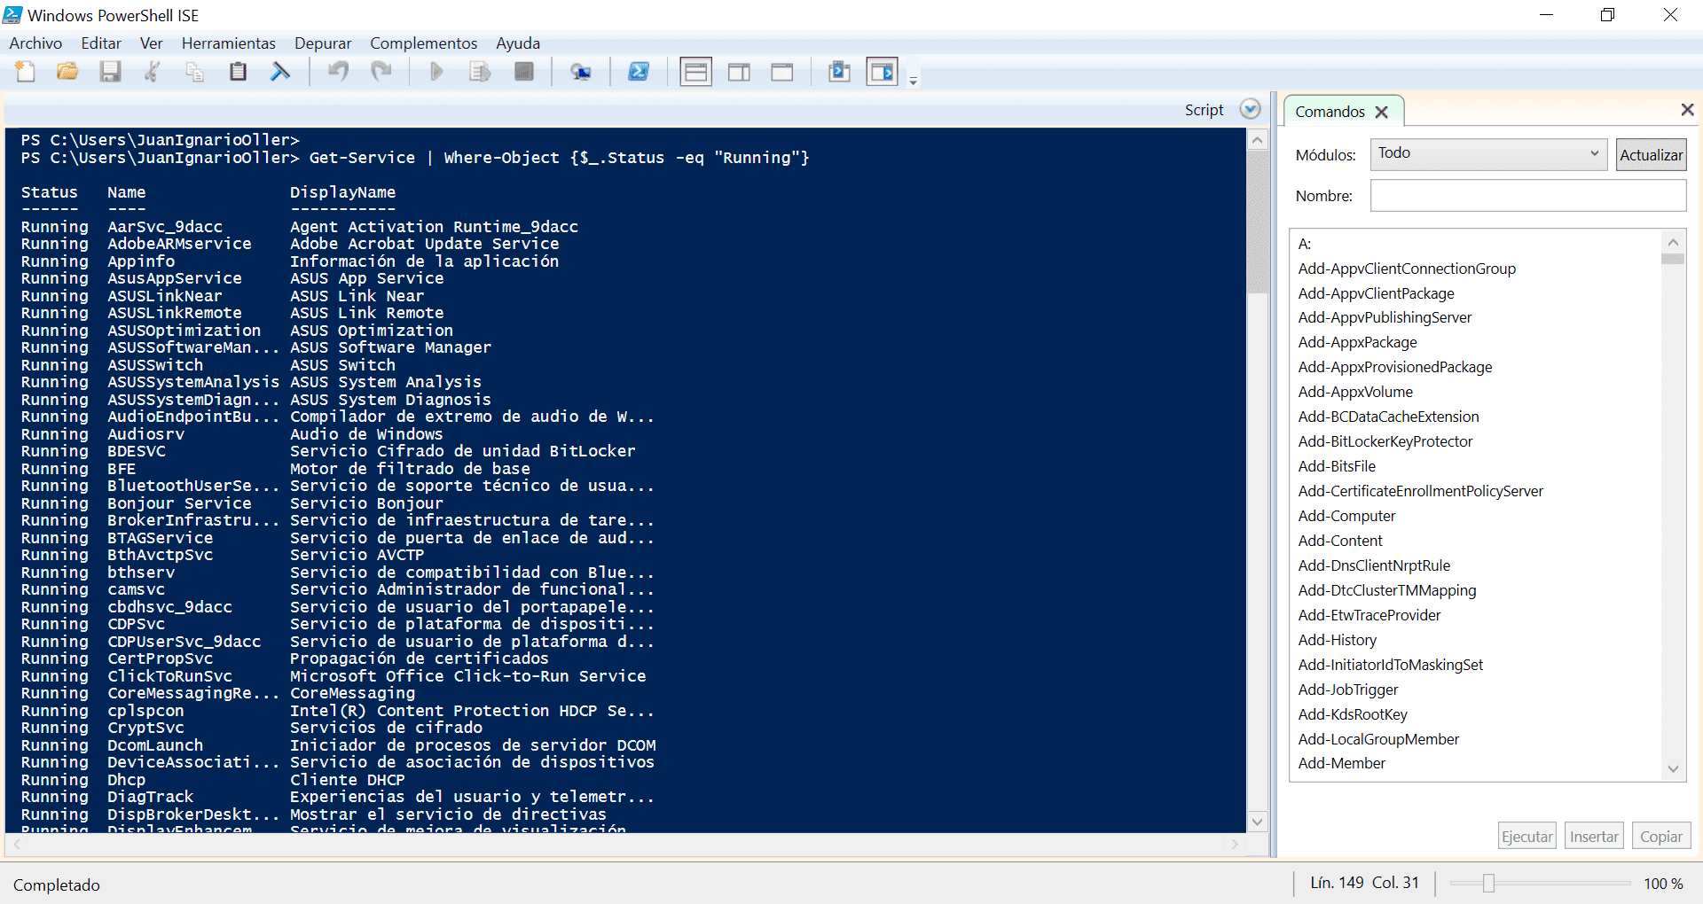Click console vertical scrollbar up arrow

pyautogui.click(x=1258, y=140)
